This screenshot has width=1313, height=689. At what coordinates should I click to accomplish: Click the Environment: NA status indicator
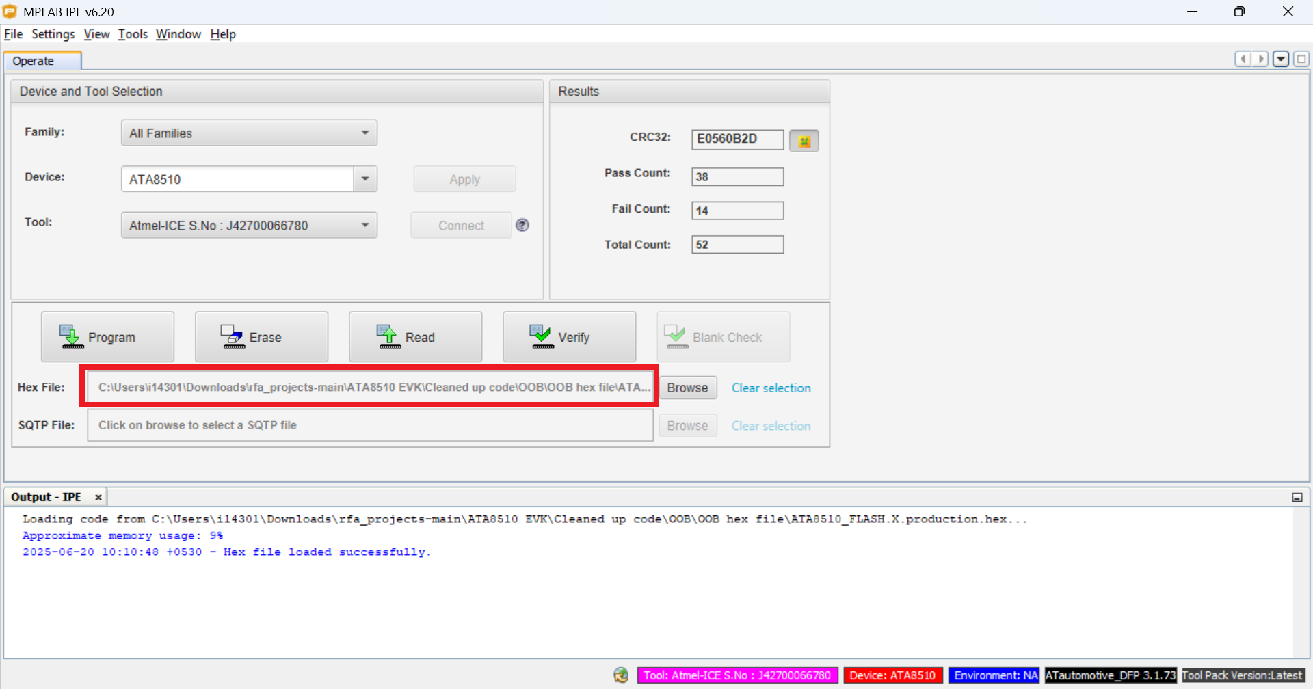click(x=994, y=675)
